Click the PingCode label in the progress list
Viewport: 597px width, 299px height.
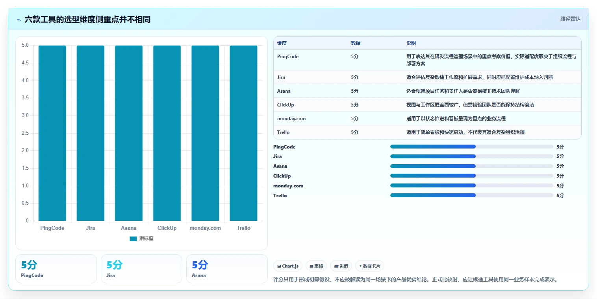tap(284, 147)
